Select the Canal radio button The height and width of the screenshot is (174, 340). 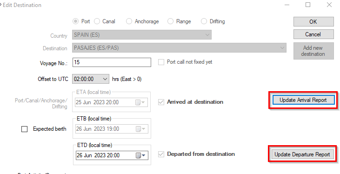pos(97,21)
